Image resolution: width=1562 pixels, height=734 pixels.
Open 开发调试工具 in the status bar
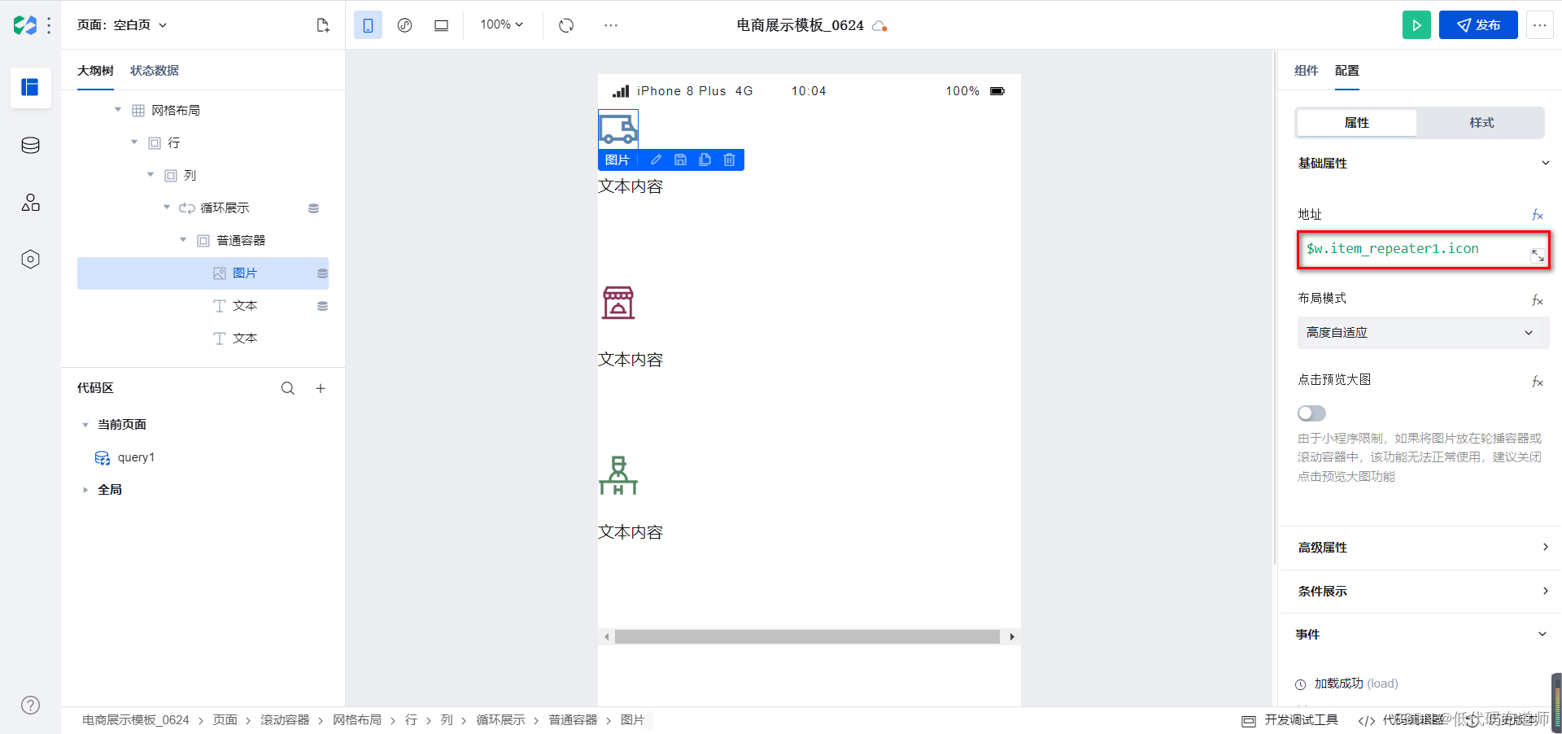coord(1290,720)
